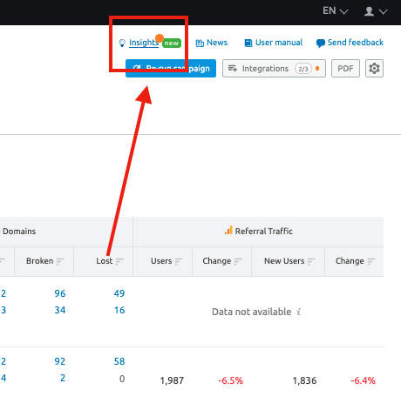Export the report with PDF button
401x410 pixels.
[x=345, y=69]
